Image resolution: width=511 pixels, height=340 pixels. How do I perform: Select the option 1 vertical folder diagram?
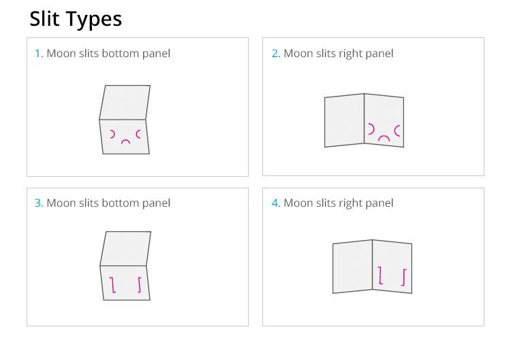[x=125, y=120]
